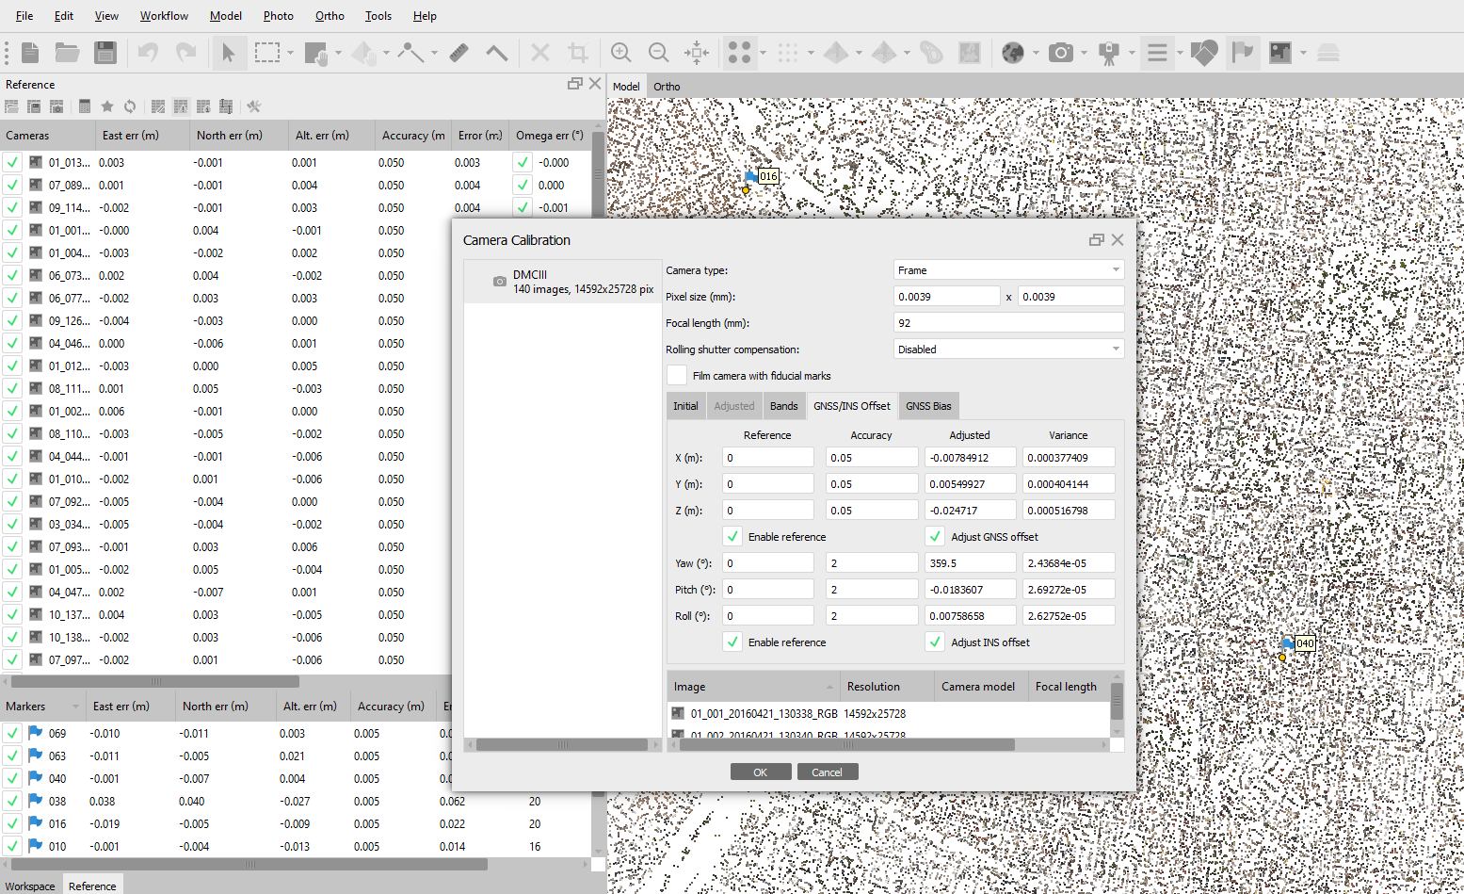Open dropdown arrow next to Rectangle Selection
This screenshot has height=894, width=1464.
pos(290,53)
